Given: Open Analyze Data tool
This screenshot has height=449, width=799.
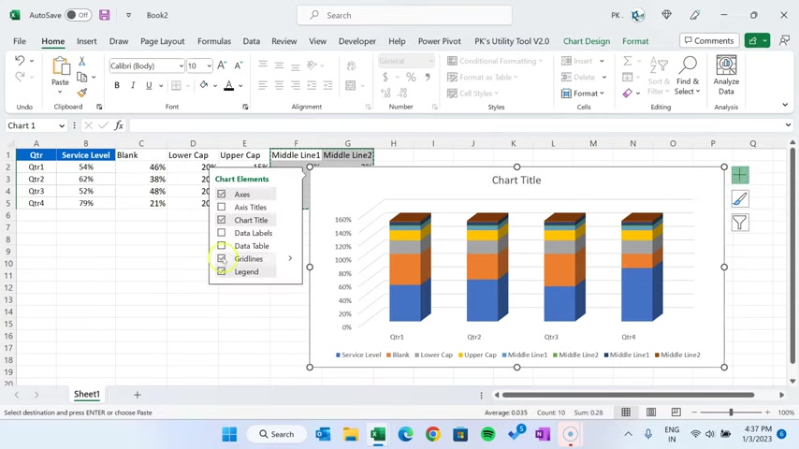Looking at the screenshot, I should (726, 76).
